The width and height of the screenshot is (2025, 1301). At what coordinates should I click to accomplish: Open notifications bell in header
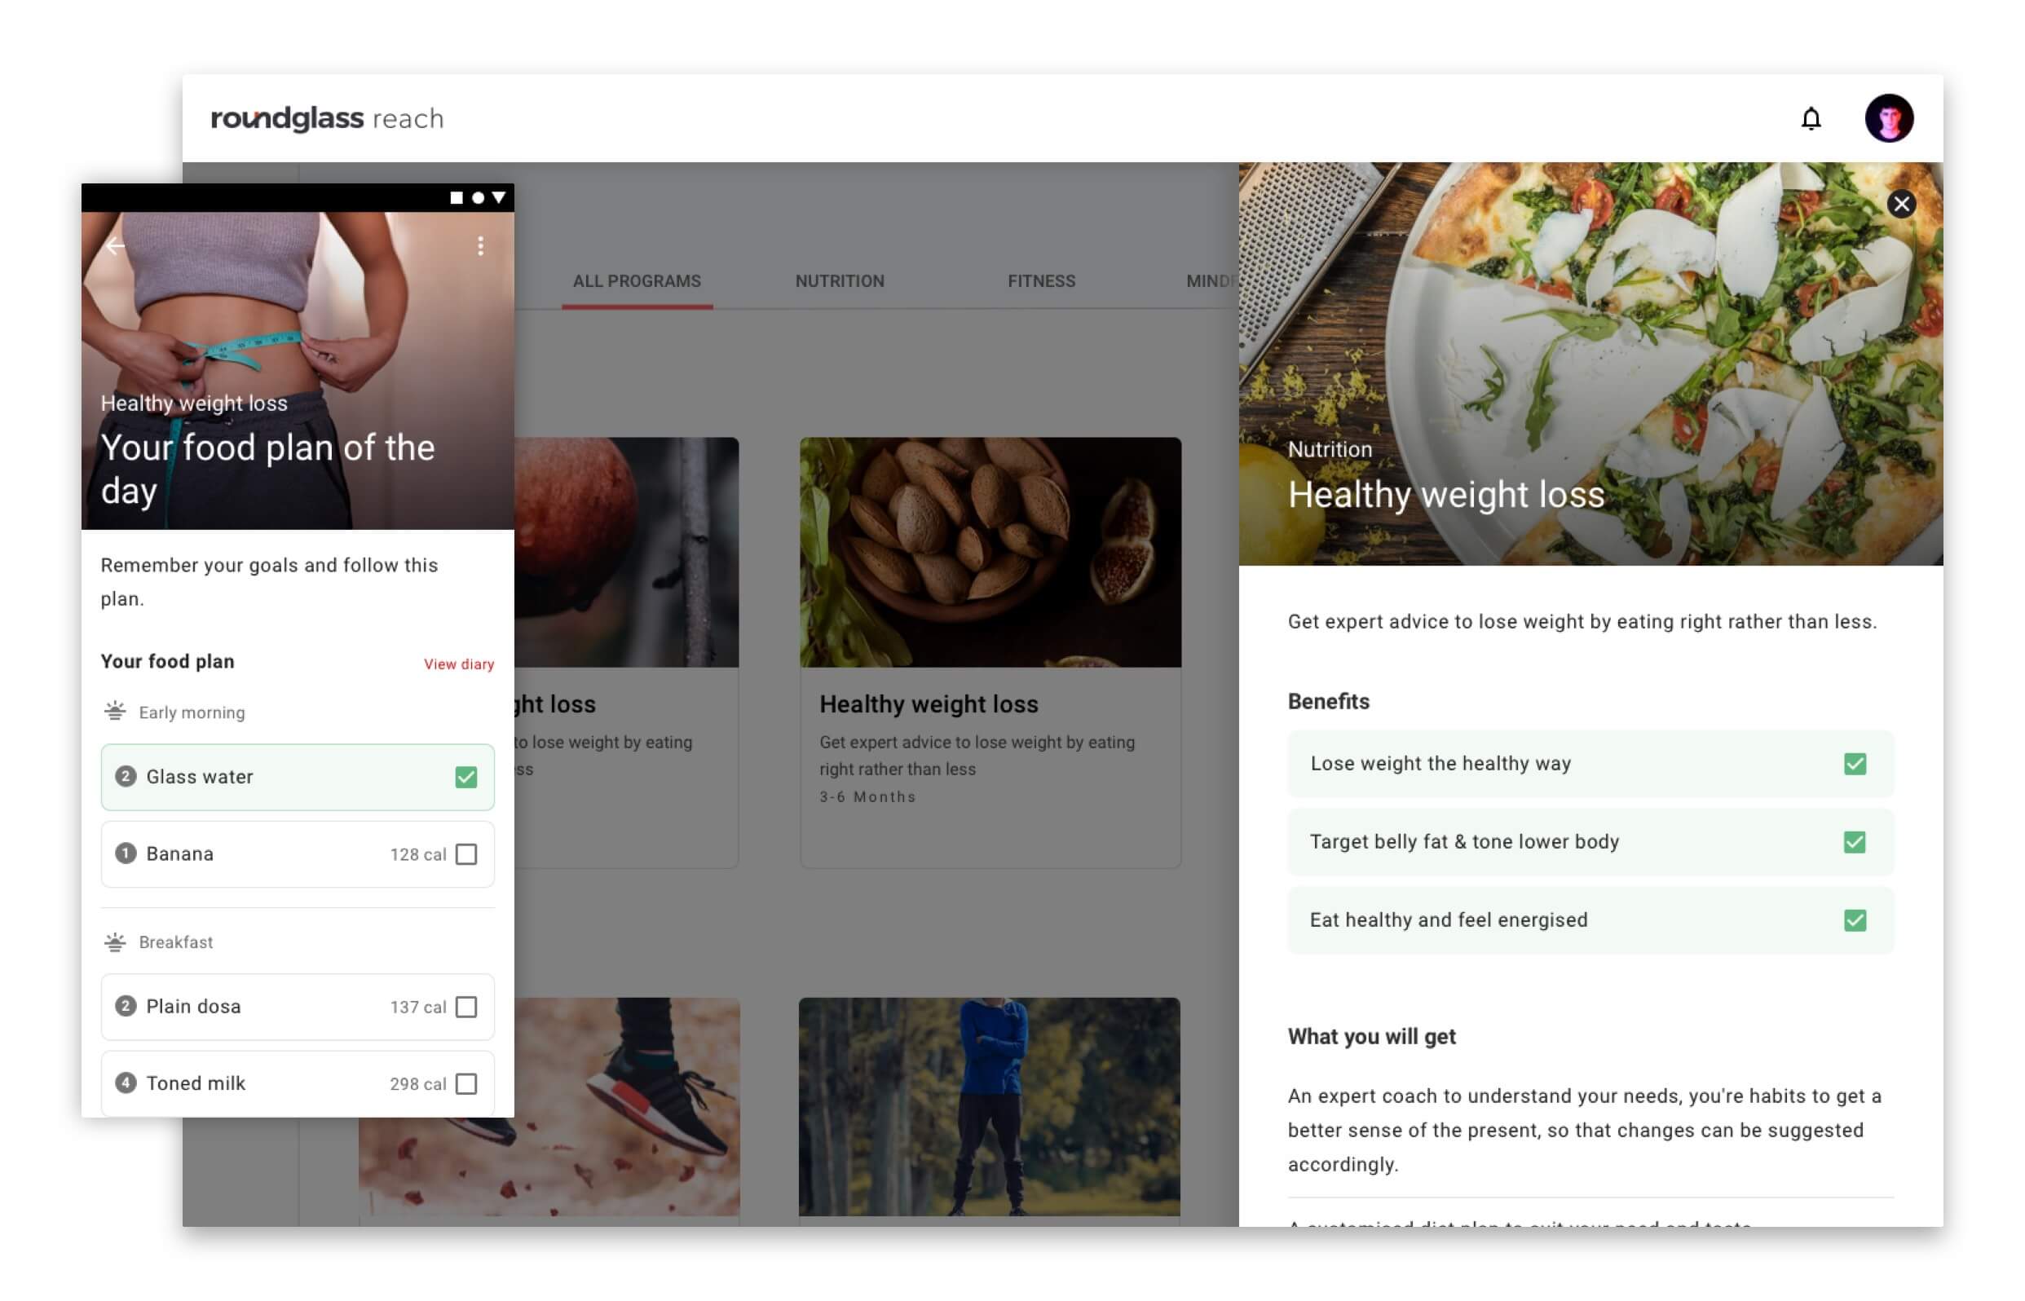(1810, 118)
